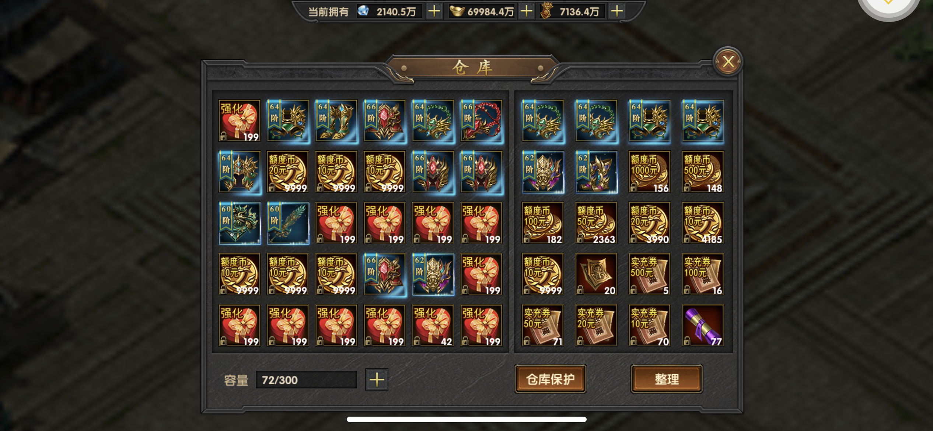Image resolution: width=933 pixels, height=431 pixels.
Task: Add diamonds using the plus beside 2140.5万
Action: [434, 11]
